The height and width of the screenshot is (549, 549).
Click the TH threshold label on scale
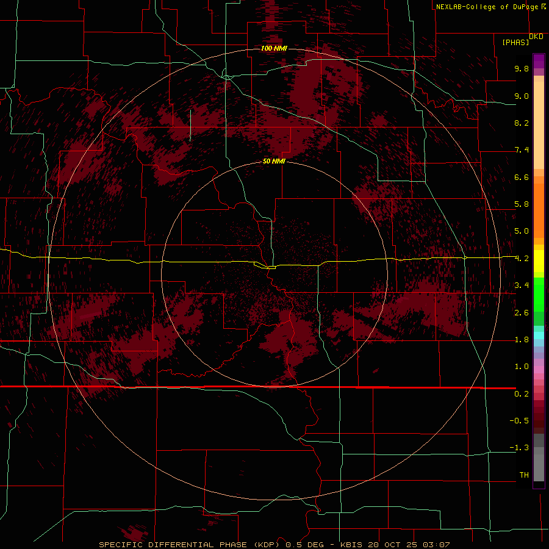[x=524, y=475]
